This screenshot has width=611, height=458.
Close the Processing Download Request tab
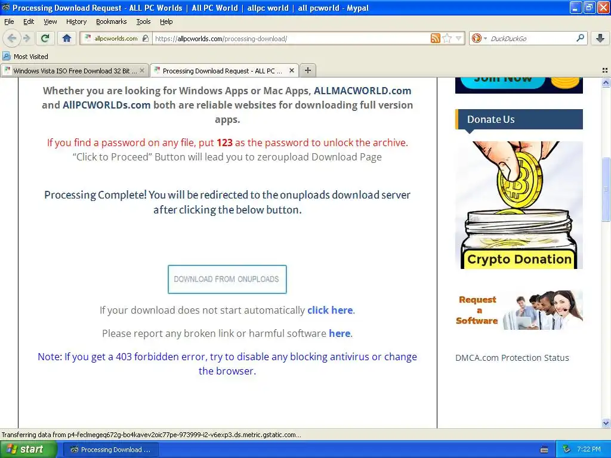291,70
